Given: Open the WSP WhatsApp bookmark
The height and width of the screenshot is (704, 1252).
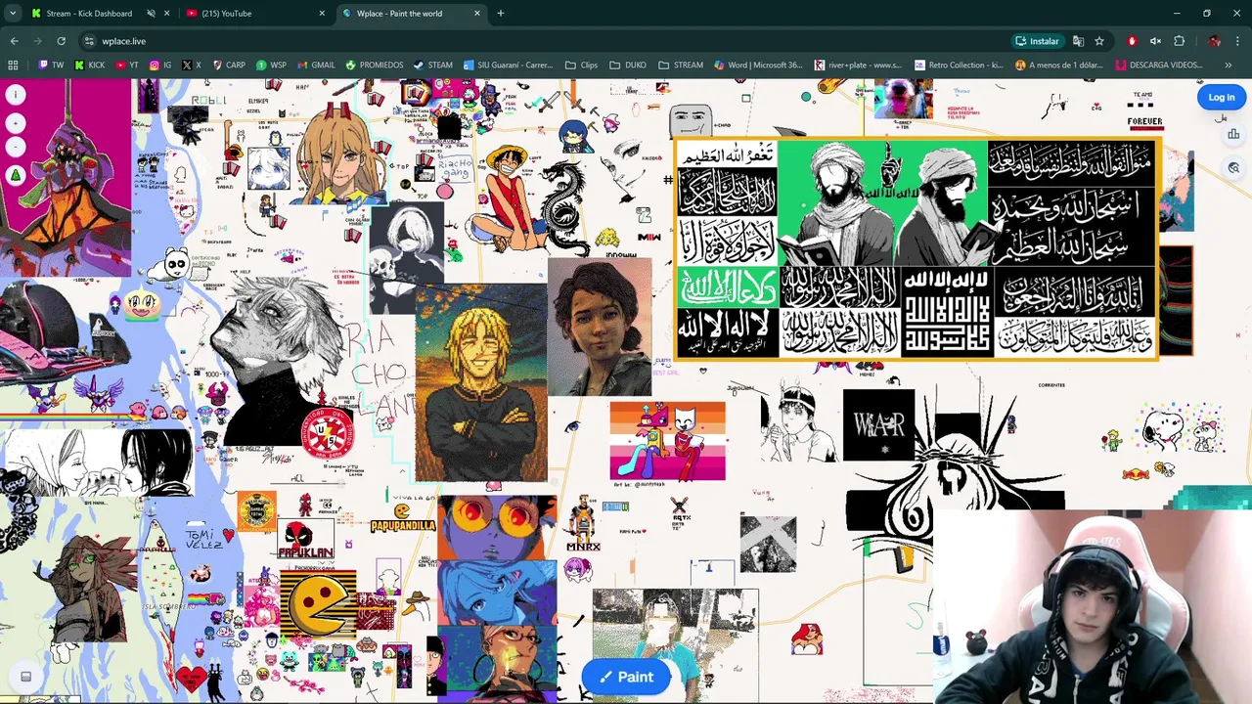Looking at the screenshot, I should [271, 66].
